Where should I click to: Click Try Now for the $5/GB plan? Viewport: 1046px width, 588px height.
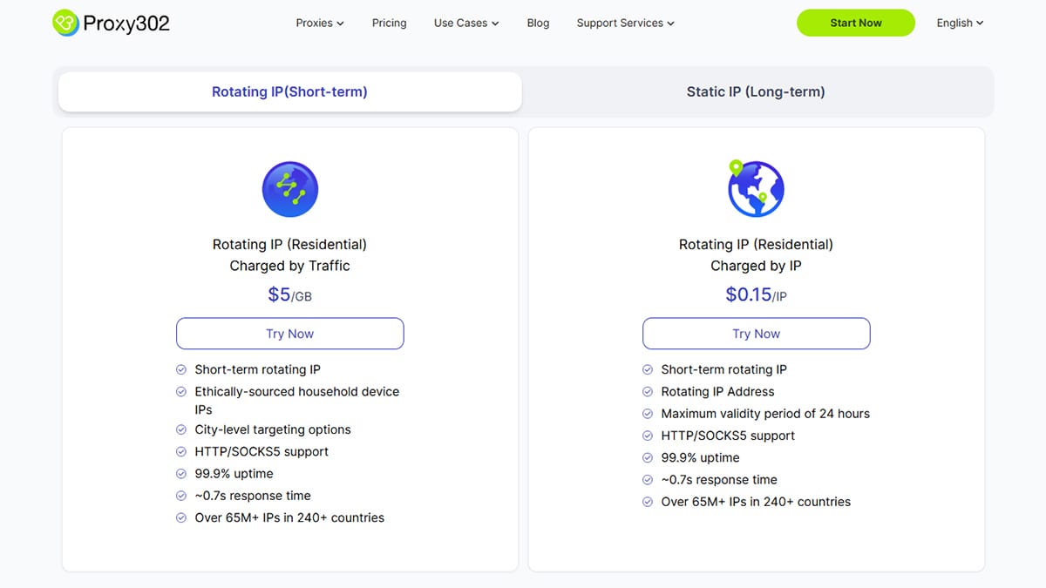coord(289,334)
